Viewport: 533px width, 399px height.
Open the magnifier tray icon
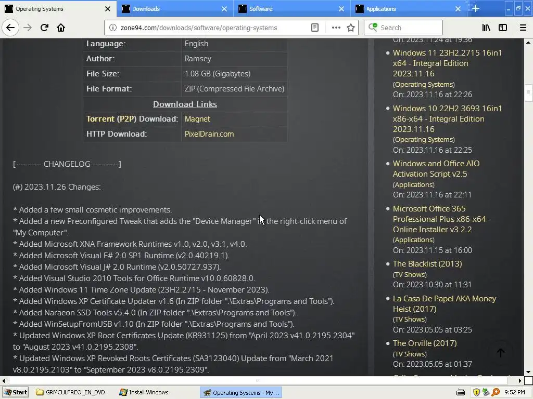(x=496, y=392)
